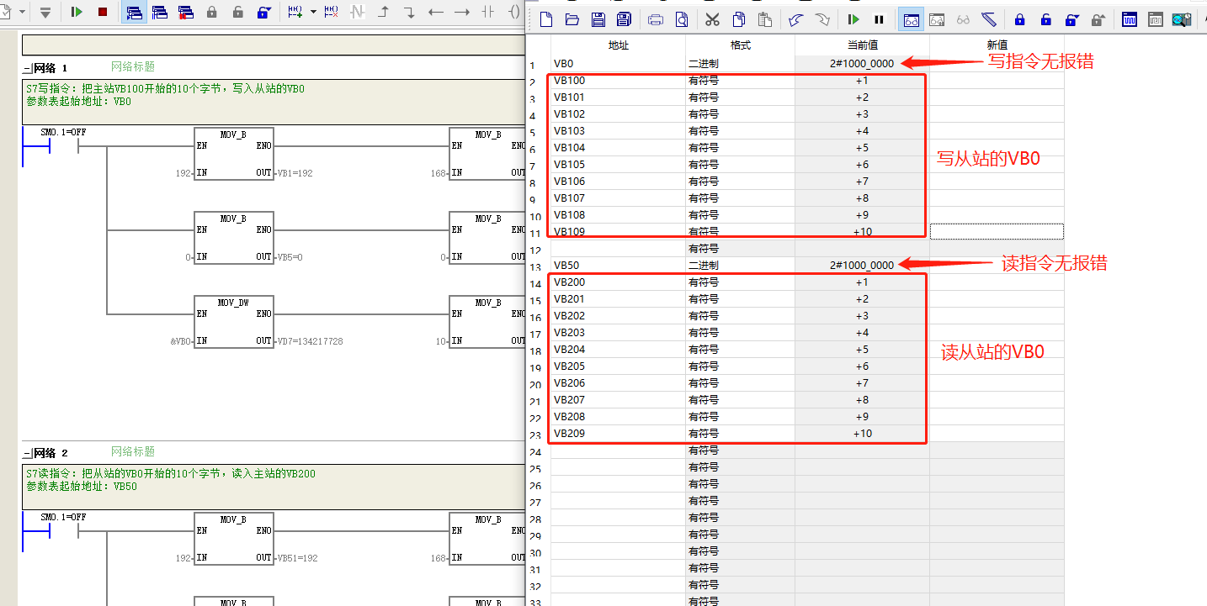
Task: Click the green Run icon in chart toolbar
Action: [x=853, y=19]
